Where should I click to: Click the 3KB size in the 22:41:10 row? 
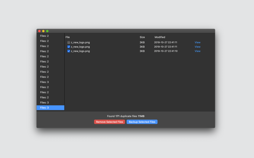pos(142,51)
